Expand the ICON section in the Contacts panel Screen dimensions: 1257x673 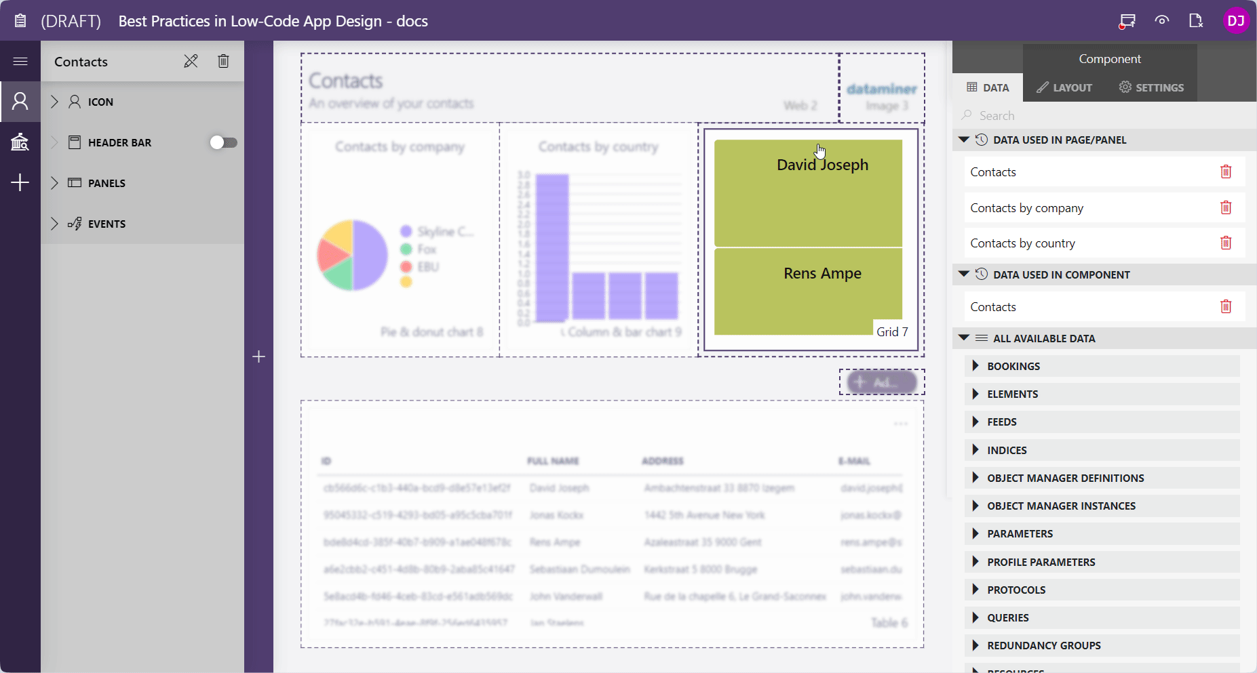point(54,102)
